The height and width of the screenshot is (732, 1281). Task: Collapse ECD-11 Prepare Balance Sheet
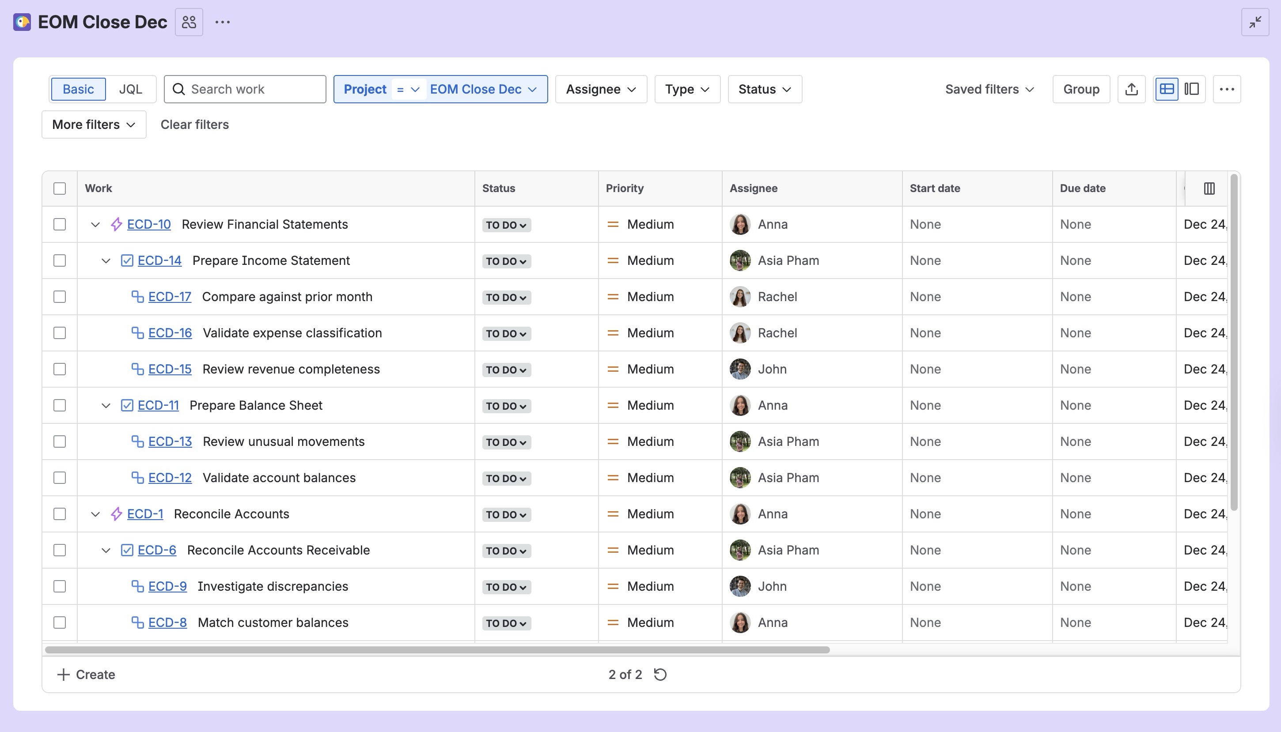pyautogui.click(x=105, y=405)
